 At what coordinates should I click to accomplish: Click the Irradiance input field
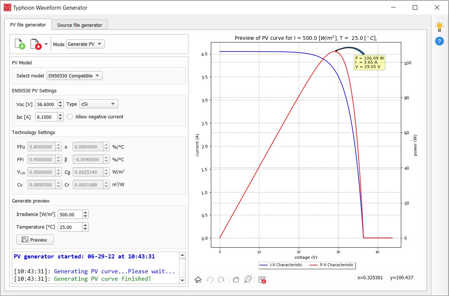click(70, 214)
